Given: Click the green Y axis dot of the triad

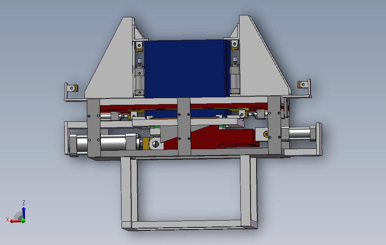Looking at the screenshot, I should tap(23, 221).
